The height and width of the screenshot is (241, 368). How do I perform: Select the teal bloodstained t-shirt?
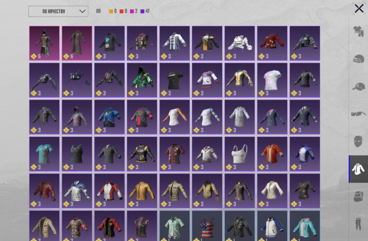click(x=44, y=154)
